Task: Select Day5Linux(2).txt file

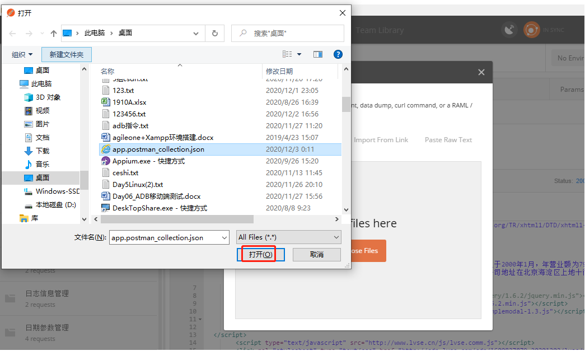Action: [x=220, y=185]
